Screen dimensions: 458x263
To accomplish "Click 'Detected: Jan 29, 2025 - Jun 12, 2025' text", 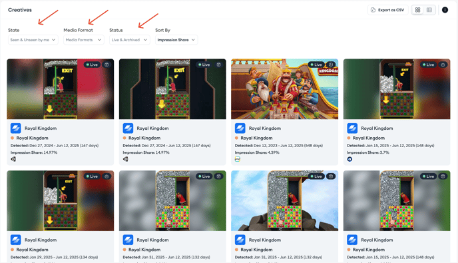I will point(55,257).
